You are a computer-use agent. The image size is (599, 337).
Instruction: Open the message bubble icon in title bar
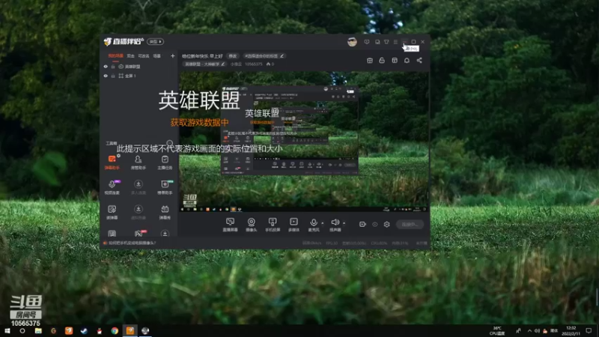tap(367, 42)
